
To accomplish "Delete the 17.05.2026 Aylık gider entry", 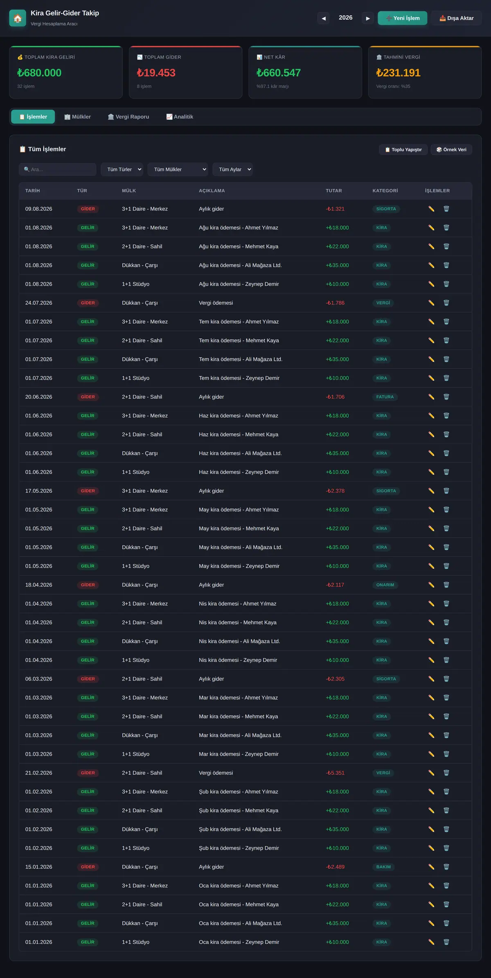I will (446, 491).
